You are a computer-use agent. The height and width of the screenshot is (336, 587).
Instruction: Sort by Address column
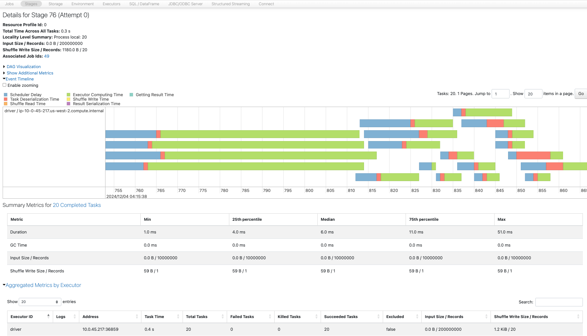110,317
